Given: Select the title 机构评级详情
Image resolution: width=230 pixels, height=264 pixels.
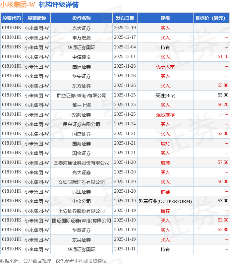Looking at the screenshot, I should [59, 5].
